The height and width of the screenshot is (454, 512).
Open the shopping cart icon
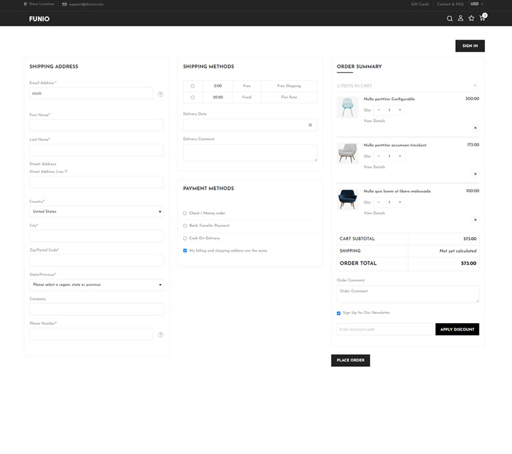(x=482, y=18)
